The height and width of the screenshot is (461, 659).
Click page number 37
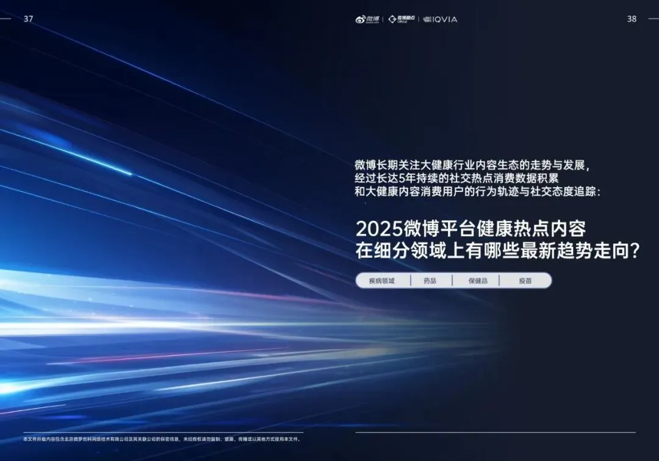(x=28, y=19)
